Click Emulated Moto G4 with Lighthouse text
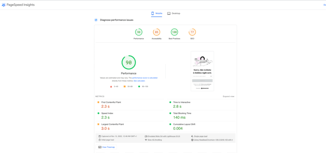326x153 pixels. [164, 136]
